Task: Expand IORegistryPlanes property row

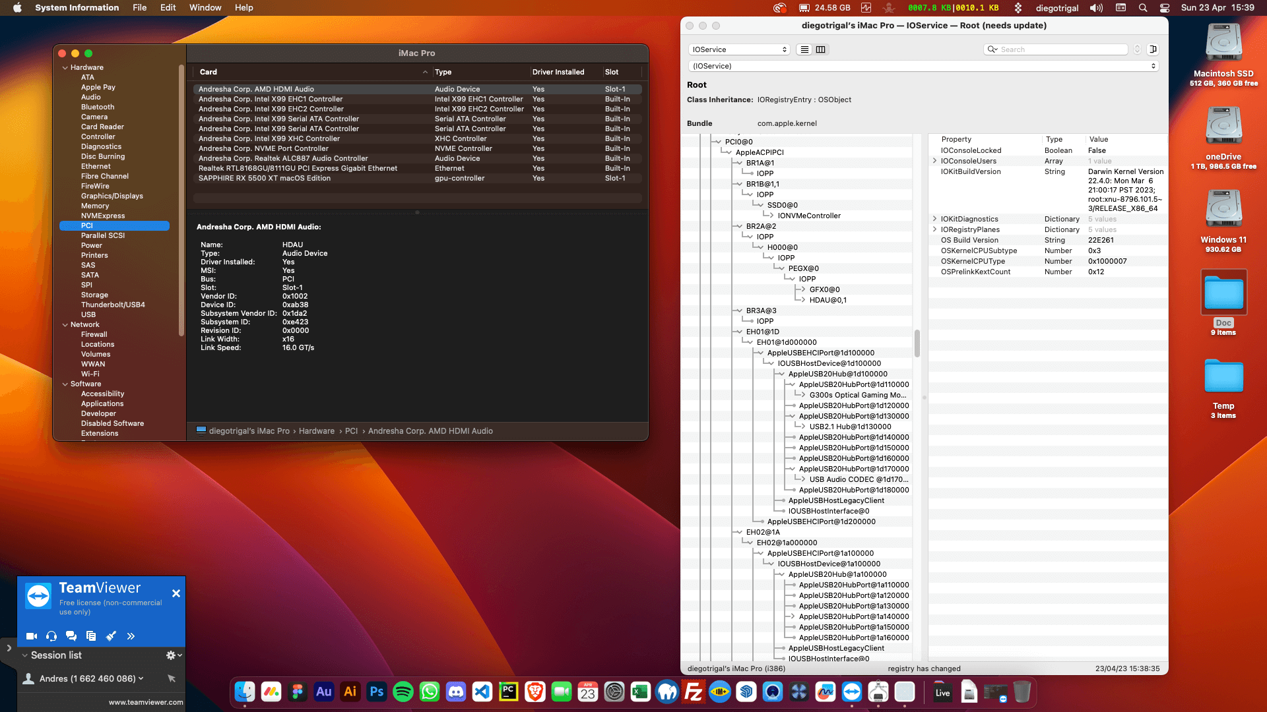Action: pos(934,229)
